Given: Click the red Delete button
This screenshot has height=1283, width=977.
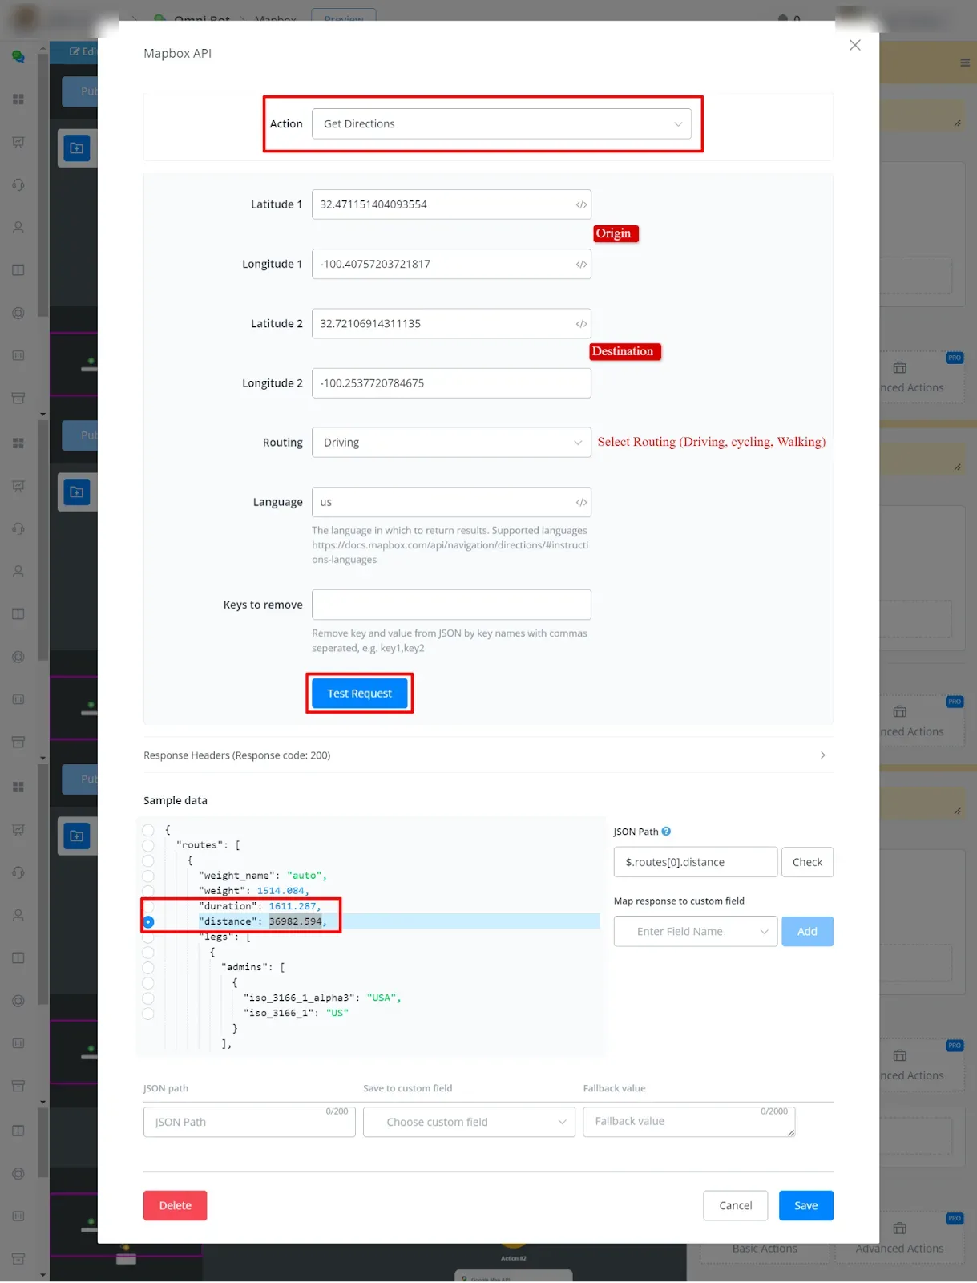Looking at the screenshot, I should point(176,1206).
